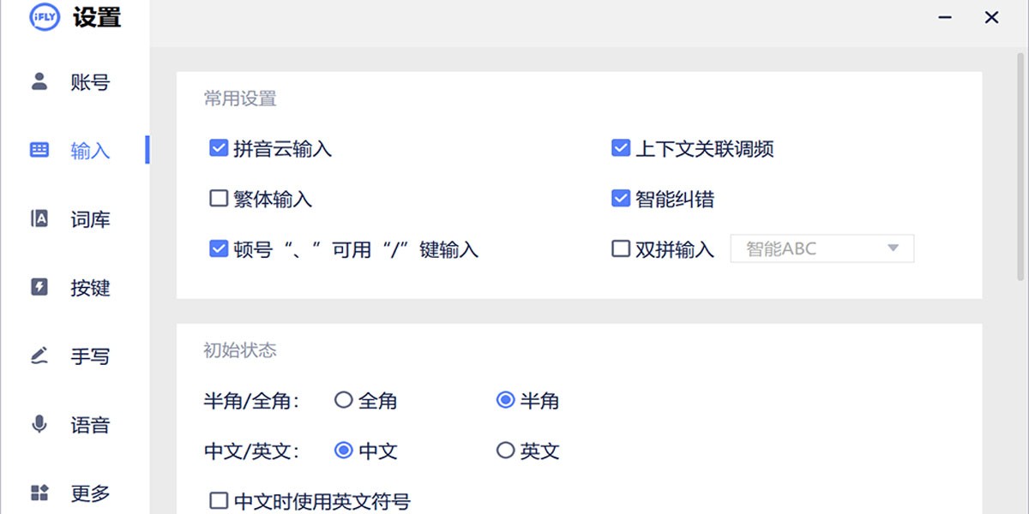Switch to the 按键 tab
This screenshot has width=1029, height=514.
tap(90, 288)
